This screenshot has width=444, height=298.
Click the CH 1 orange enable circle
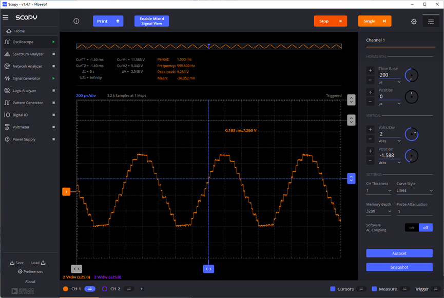pyautogui.click(x=65, y=289)
